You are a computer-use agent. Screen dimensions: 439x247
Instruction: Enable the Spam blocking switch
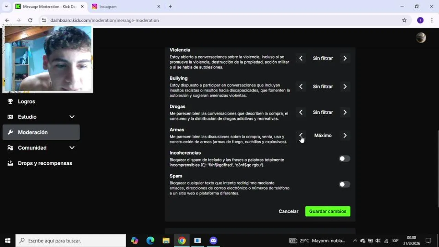click(x=344, y=184)
